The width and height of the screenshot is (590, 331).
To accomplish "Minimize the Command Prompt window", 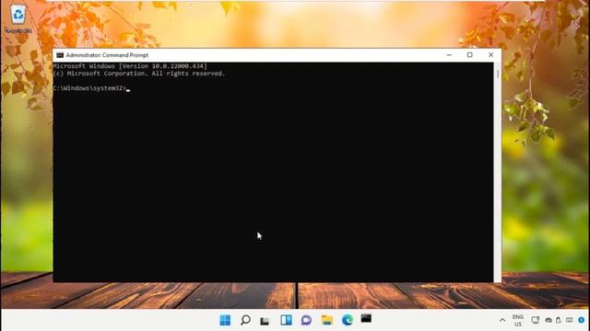I will [x=449, y=55].
